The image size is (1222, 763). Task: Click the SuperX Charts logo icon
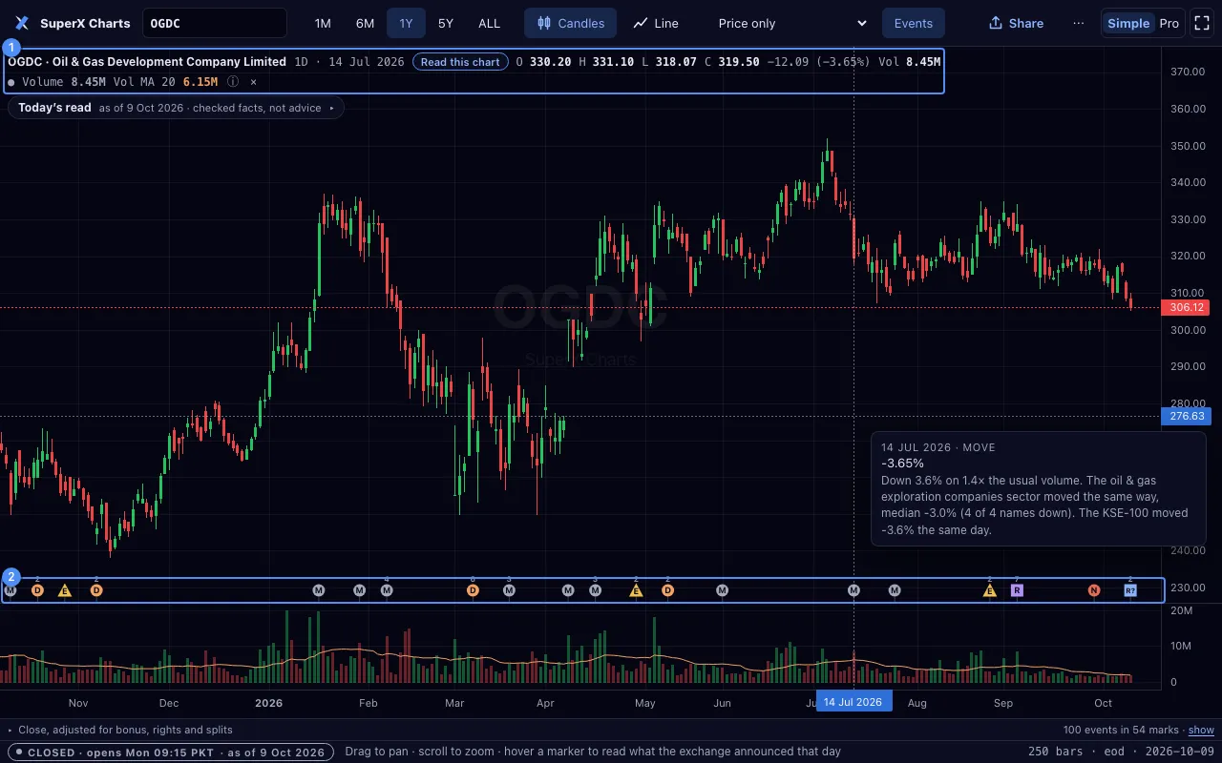(x=22, y=23)
